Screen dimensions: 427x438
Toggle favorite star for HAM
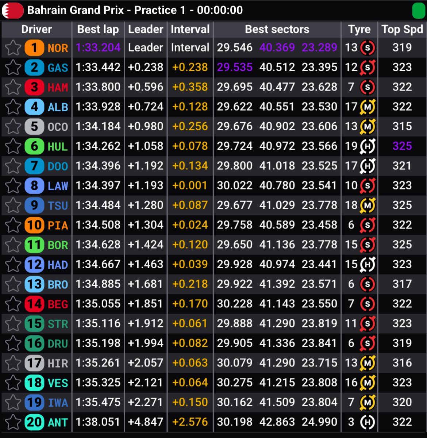pos(13,87)
